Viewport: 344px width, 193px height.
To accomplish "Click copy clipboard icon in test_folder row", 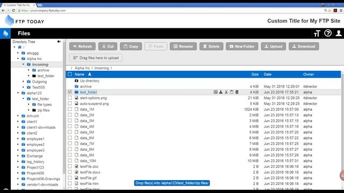I will [232, 92].
